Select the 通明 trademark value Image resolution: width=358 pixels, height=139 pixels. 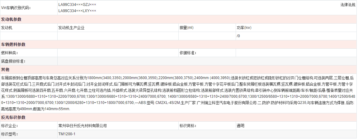pos(240,126)
